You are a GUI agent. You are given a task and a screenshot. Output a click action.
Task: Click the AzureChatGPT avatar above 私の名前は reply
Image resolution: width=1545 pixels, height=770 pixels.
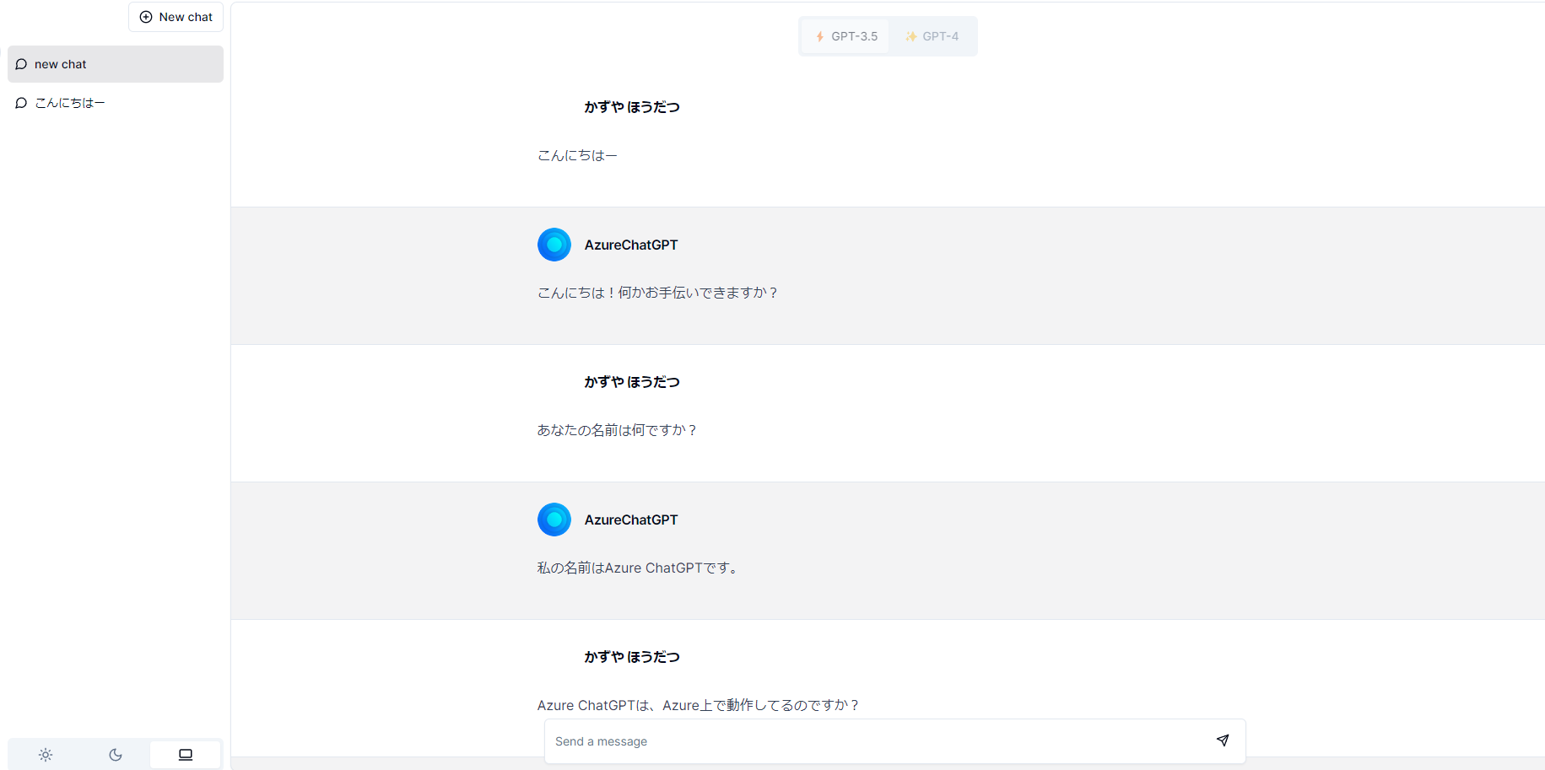coord(554,520)
